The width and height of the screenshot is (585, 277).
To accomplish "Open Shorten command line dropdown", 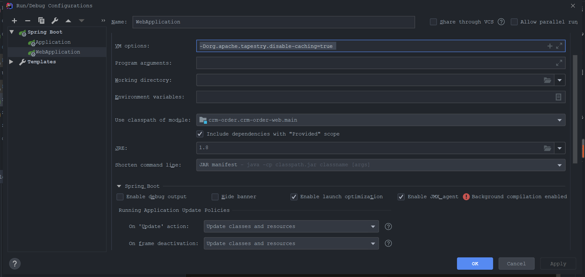I will 560,165.
